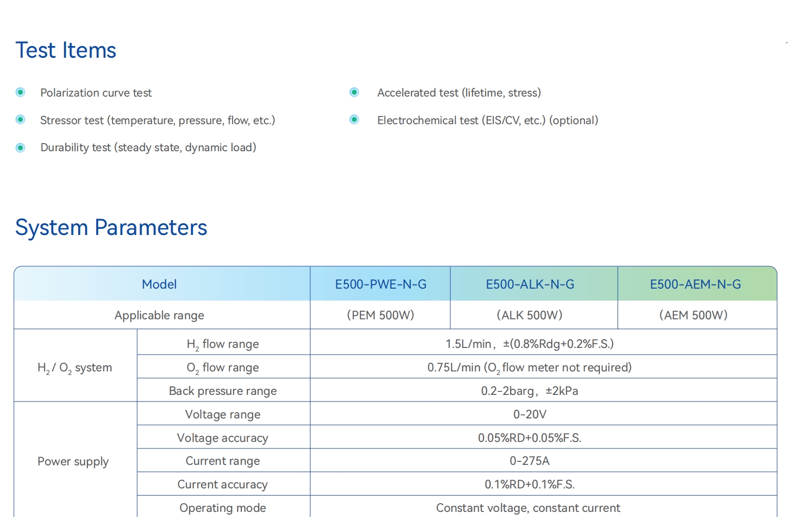
Task: Click the H2/O2 system row group label
Action: tap(75, 368)
